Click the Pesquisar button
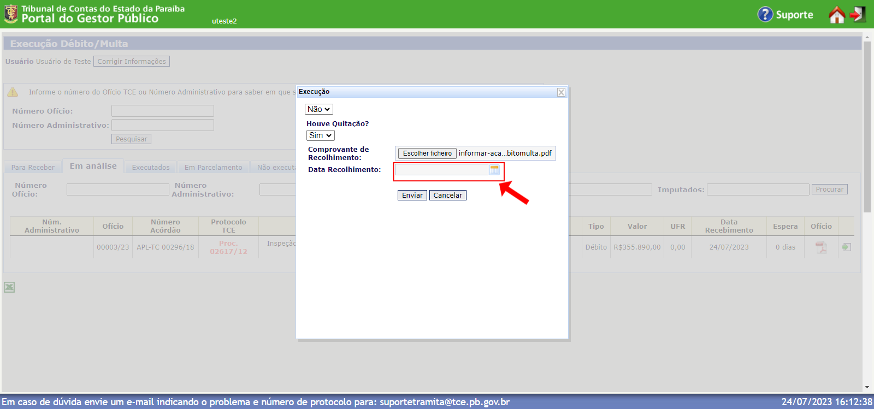The image size is (874, 409). [131, 139]
